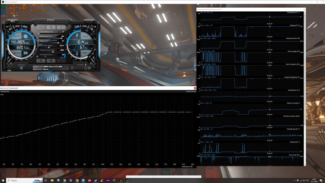The height and width of the screenshot is (183, 325).
Task: Click the Температура label in curve editor
Action: pos(5,91)
